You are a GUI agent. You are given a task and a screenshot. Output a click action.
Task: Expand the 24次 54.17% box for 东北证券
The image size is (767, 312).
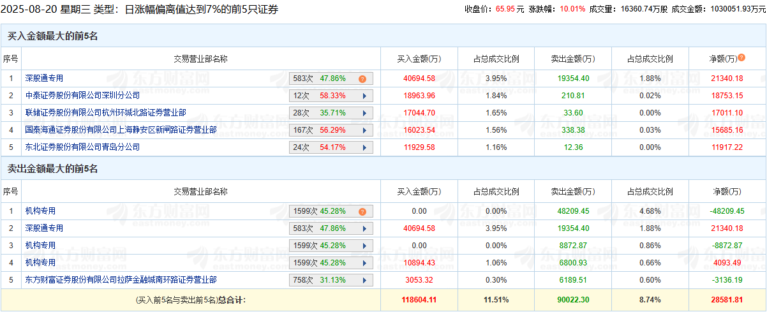point(364,147)
